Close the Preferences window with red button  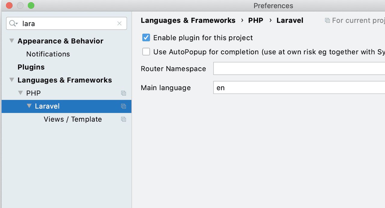(x=9, y=5)
